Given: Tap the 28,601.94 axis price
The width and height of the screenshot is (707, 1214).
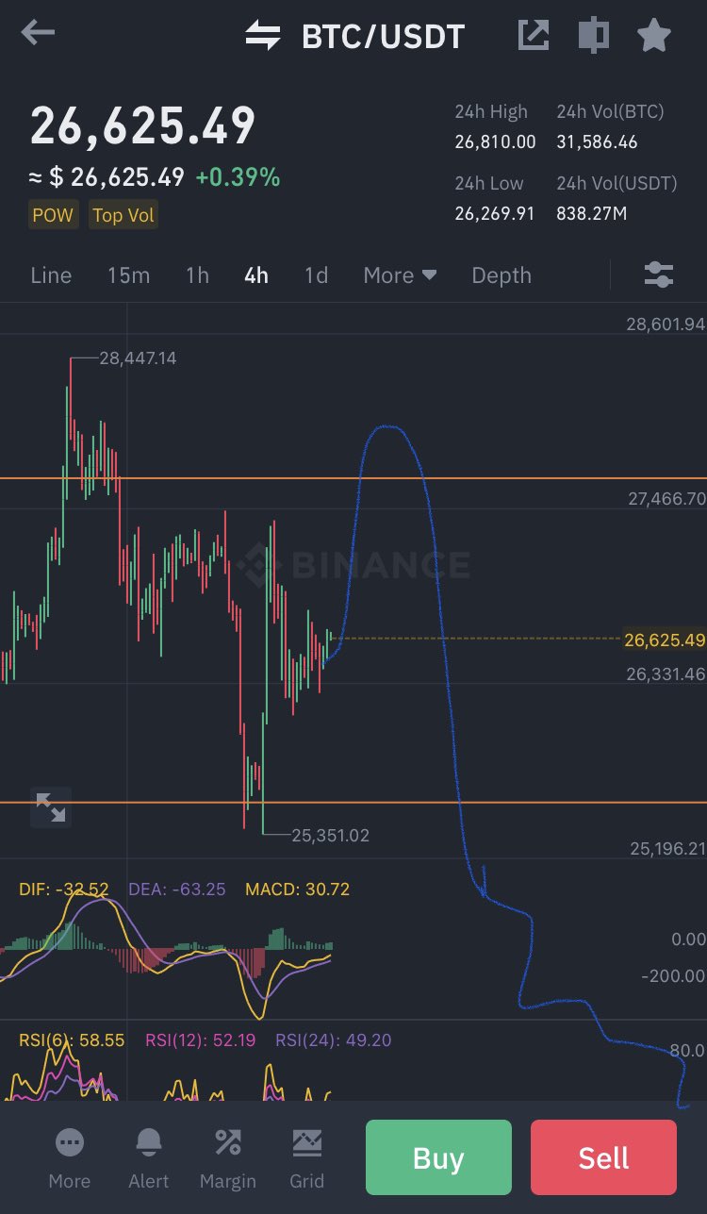Looking at the screenshot, I should point(666,324).
